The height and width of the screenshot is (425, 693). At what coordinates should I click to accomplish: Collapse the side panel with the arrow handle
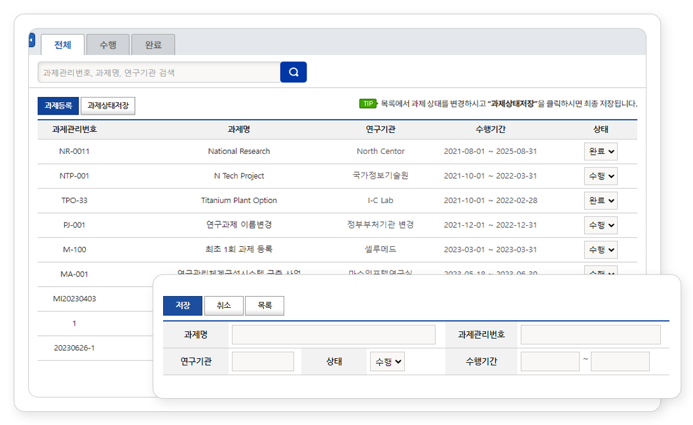31,41
